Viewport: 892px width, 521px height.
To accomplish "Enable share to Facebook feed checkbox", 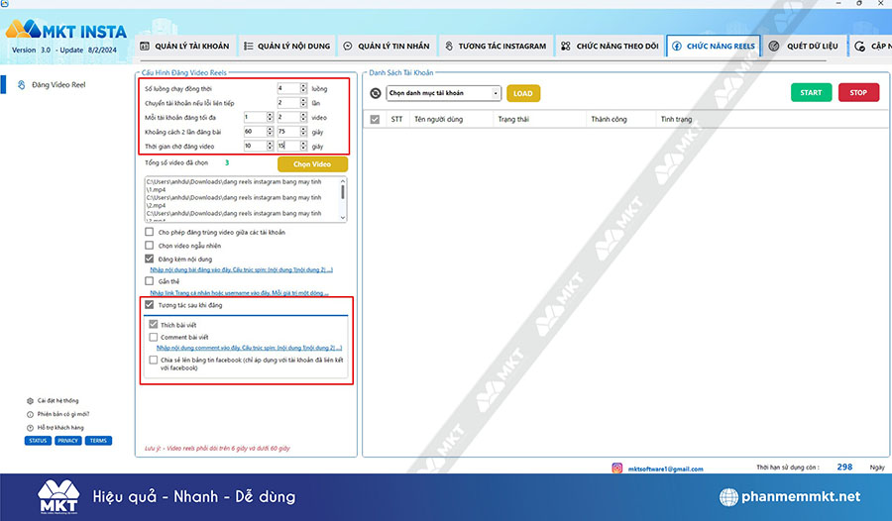I will (x=153, y=360).
